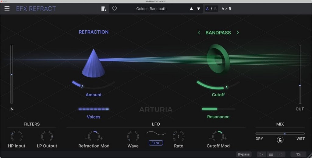Copy settings with A > B button
The height and width of the screenshot is (158, 312).
[x=226, y=9]
